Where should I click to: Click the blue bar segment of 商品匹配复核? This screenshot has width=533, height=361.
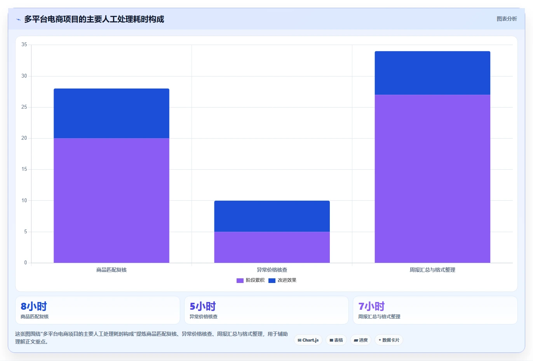pyautogui.click(x=111, y=113)
